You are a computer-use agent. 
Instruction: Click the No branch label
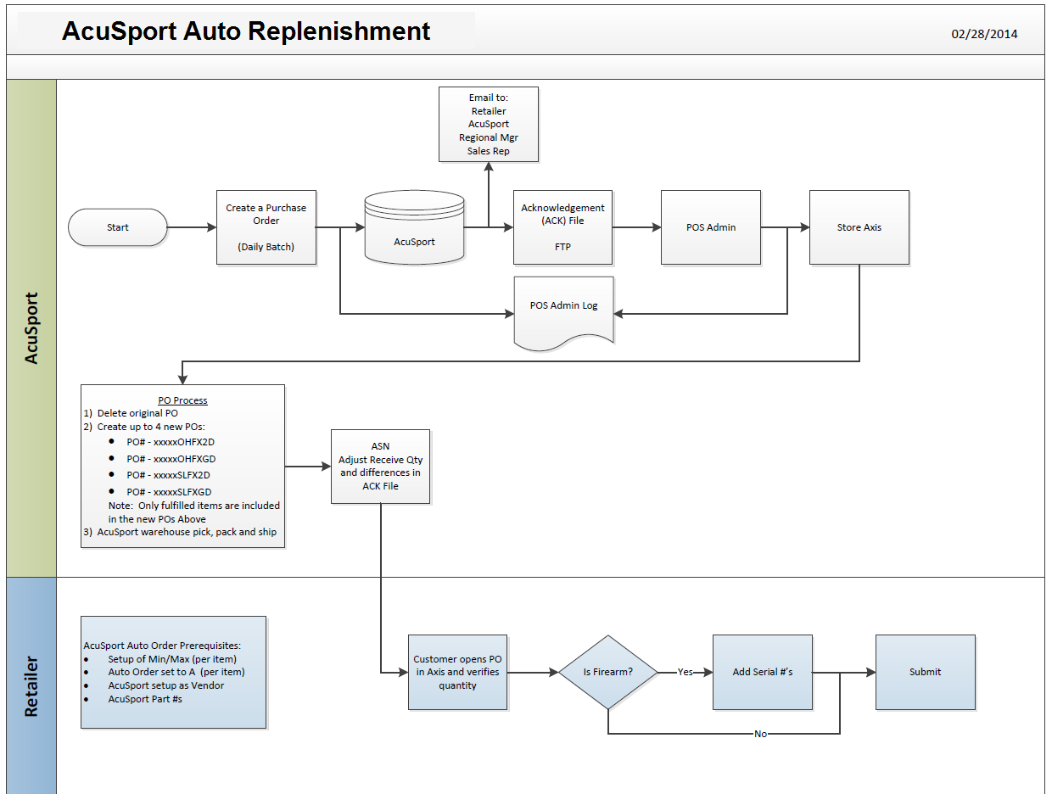760,734
